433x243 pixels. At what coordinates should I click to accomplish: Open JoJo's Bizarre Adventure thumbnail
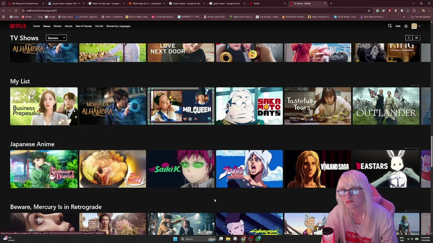249,169
